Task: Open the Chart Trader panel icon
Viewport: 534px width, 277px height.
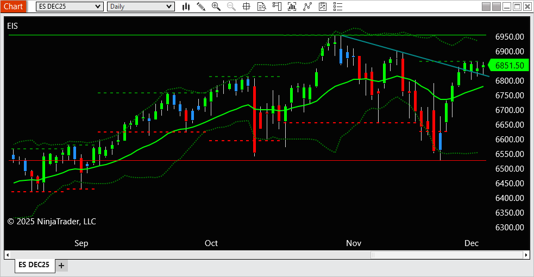Action: tap(277, 7)
